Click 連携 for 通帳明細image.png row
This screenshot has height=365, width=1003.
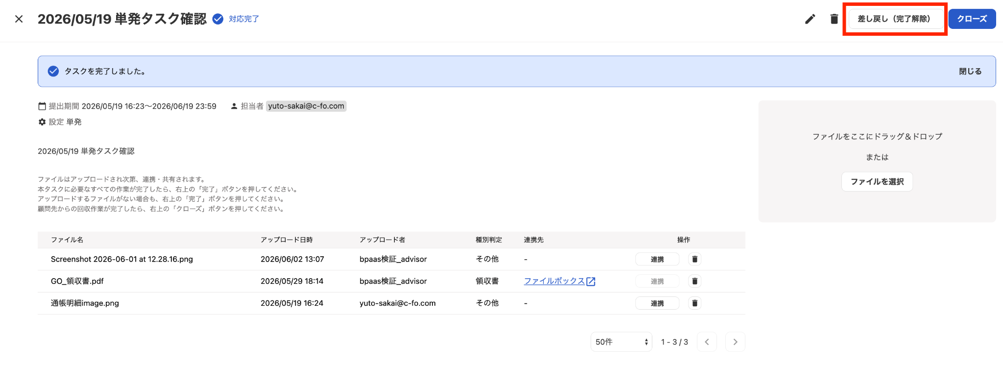(657, 303)
